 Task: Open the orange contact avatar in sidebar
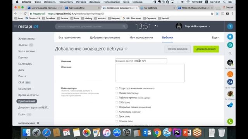(230, 74)
